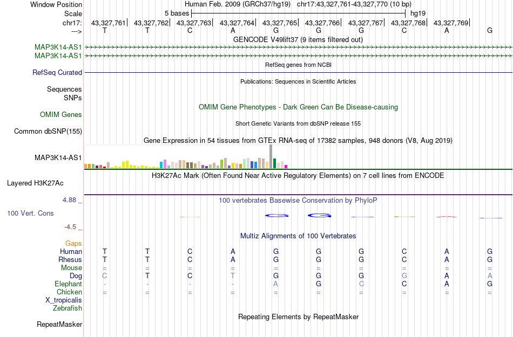Select the X_tropicalis alignment row label
Screen dimensions: 513x337
(x=64, y=300)
